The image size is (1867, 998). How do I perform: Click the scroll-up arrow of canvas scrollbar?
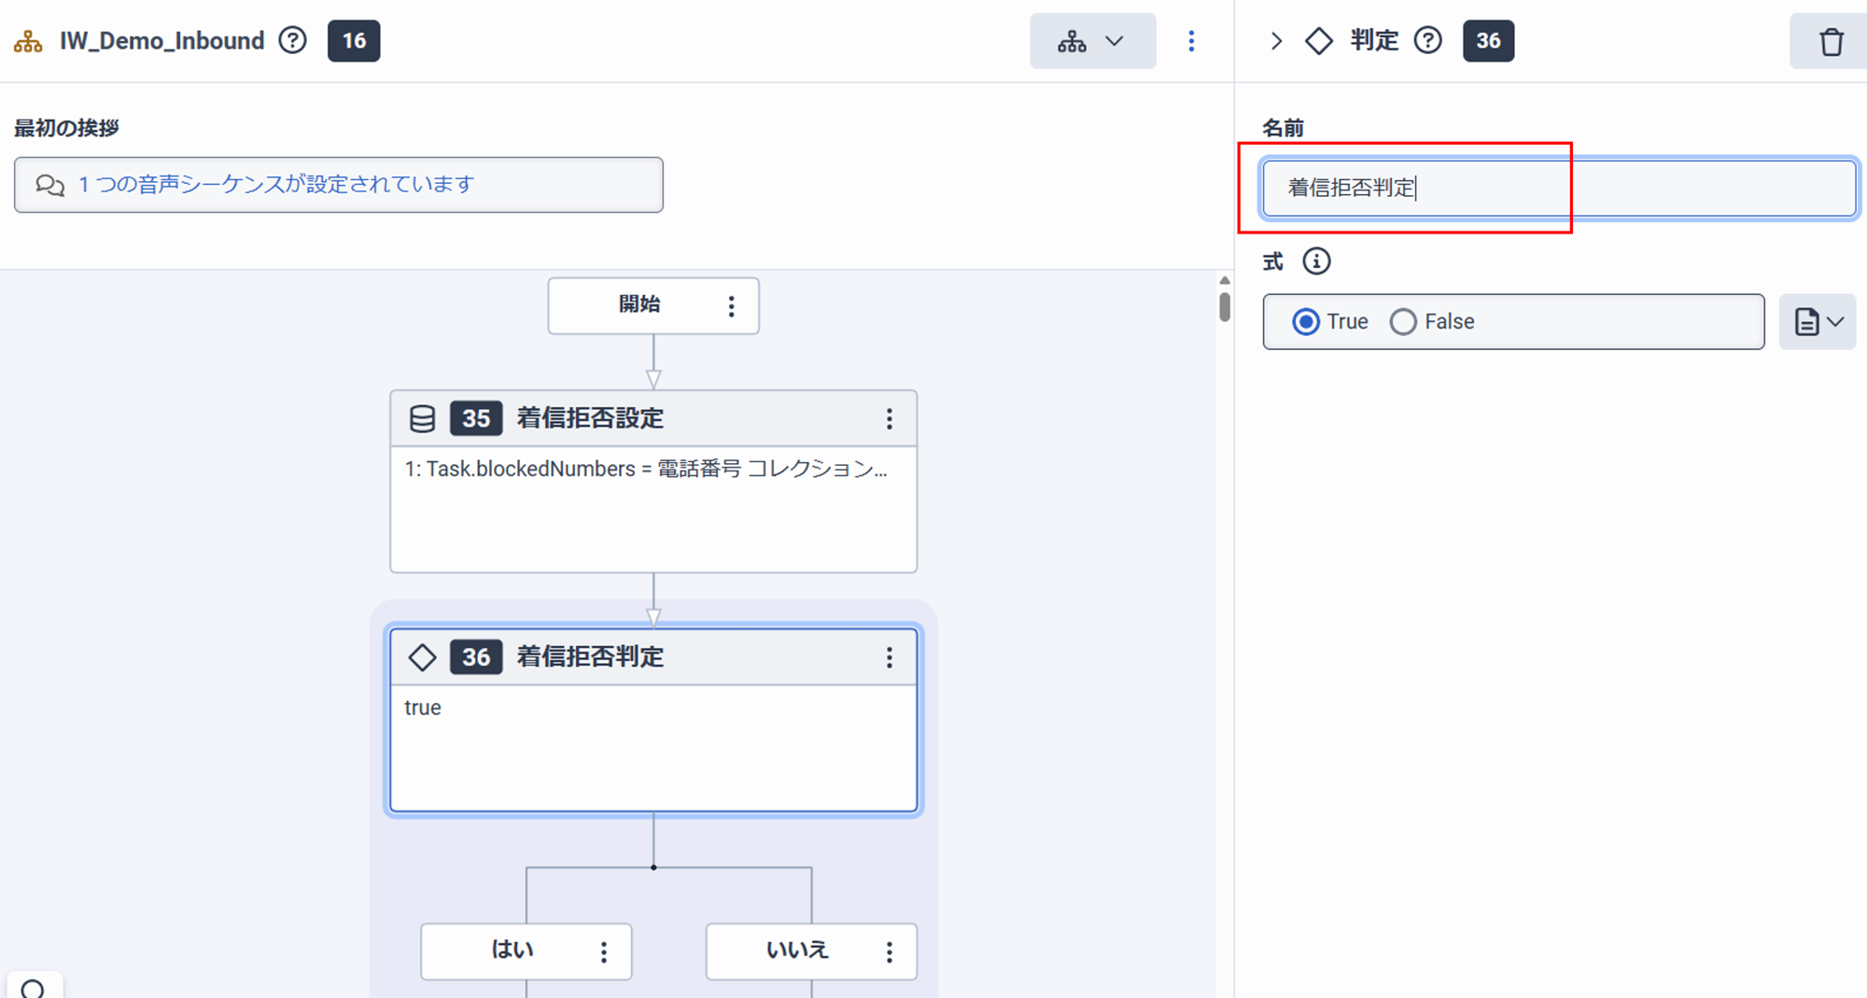click(1225, 280)
